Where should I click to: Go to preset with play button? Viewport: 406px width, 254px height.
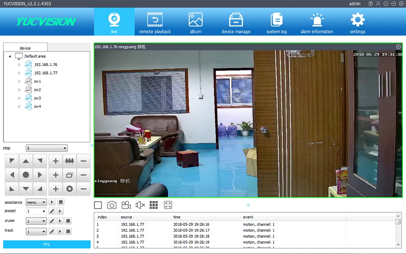pos(60,211)
